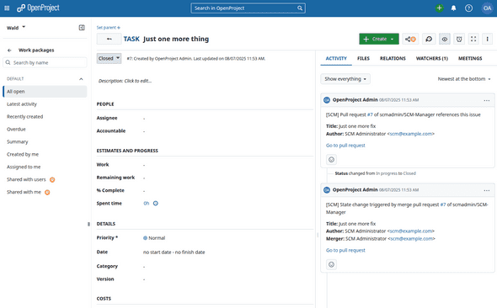
Task: Open the help question mark menu
Action: tap(468, 8)
